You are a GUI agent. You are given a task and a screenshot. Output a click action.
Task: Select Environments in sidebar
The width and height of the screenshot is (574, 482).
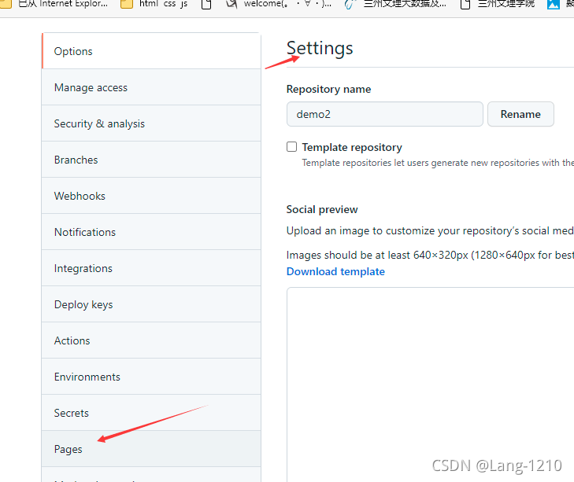(151, 377)
